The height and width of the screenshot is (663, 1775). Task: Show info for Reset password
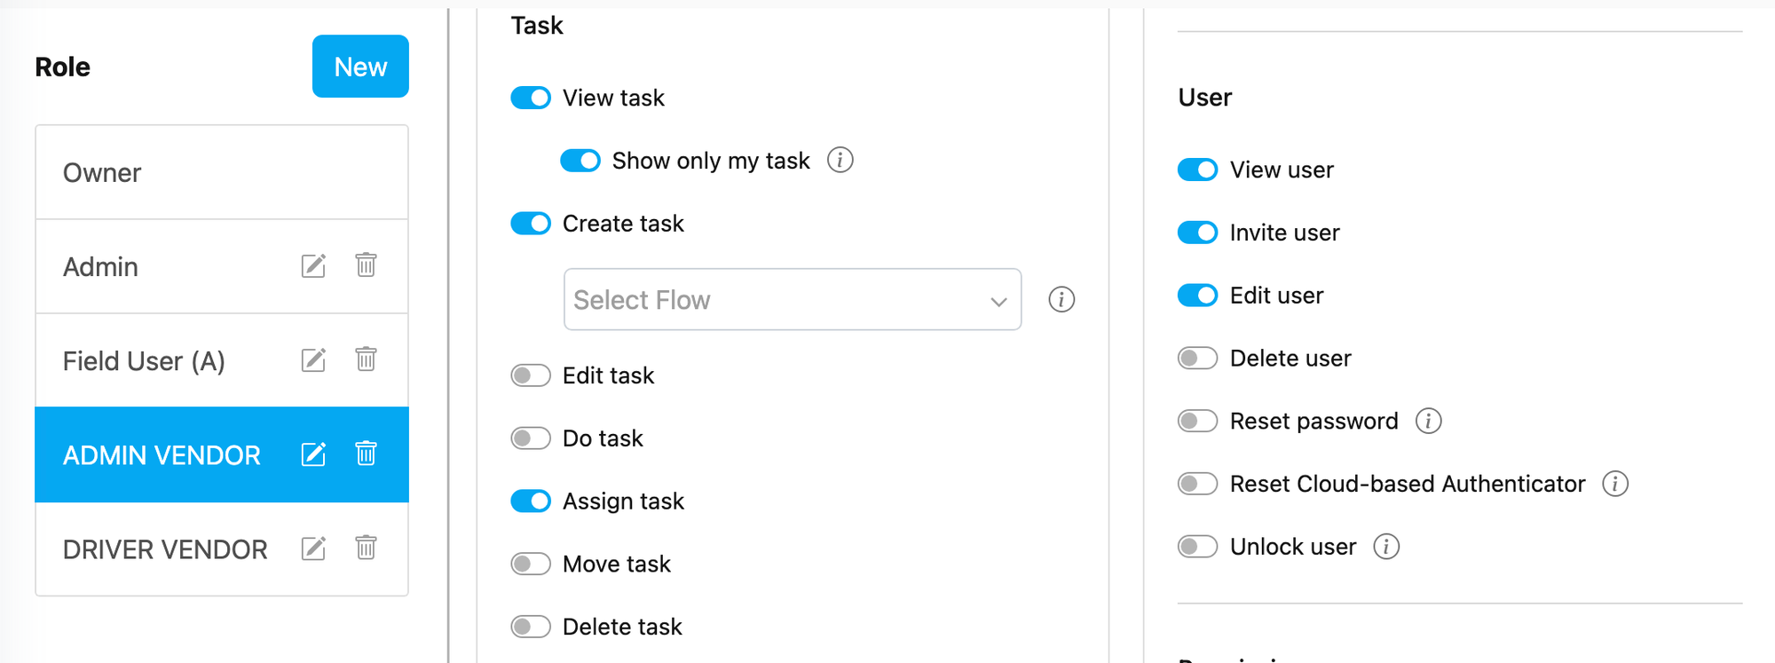pos(1428,421)
